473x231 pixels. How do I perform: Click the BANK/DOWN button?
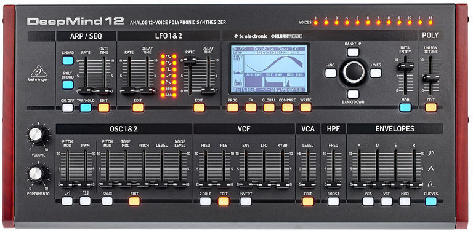tap(353, 94)
